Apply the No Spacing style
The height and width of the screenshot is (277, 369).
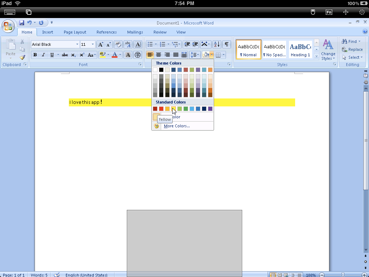pos(274,49)
